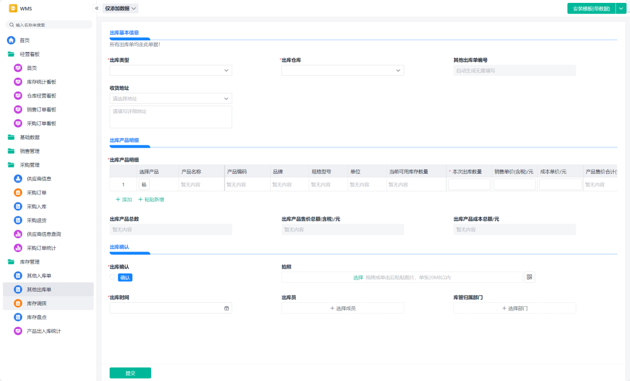Screen dimensions: 630x381
Task: Click the QR code icon beside photo upload
Action: [x=529, y=277]
